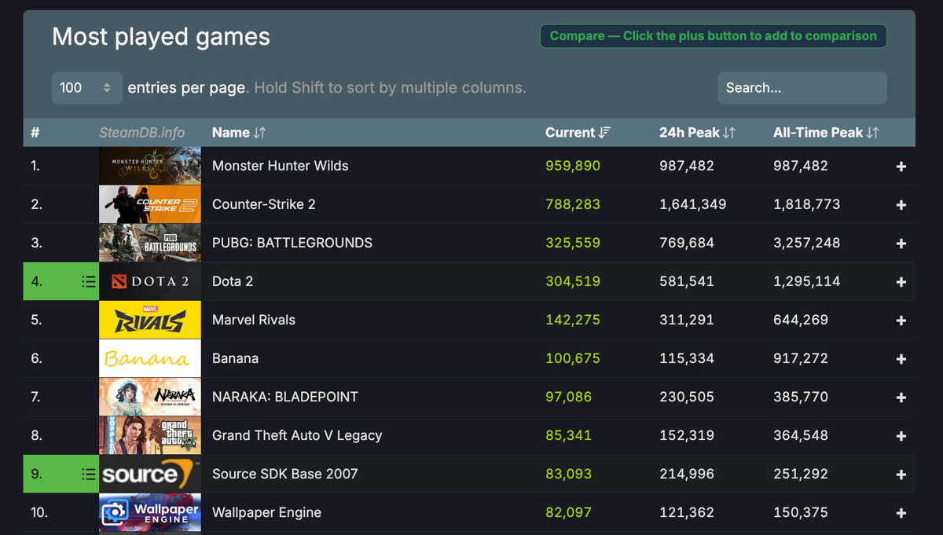The width and height of the screenshot is (943, 535).
Task: Click the green rank 4. cell
Action: pyautogui.click(x=61, y=281)
